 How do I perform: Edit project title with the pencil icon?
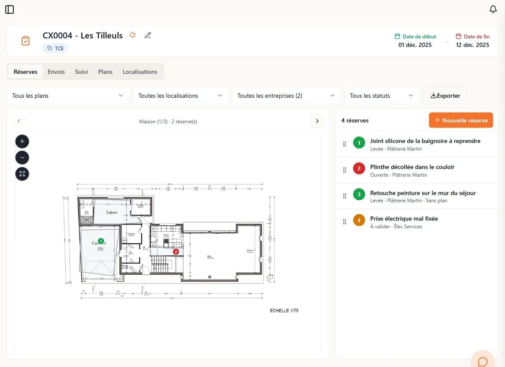click(x=148, y=35)
